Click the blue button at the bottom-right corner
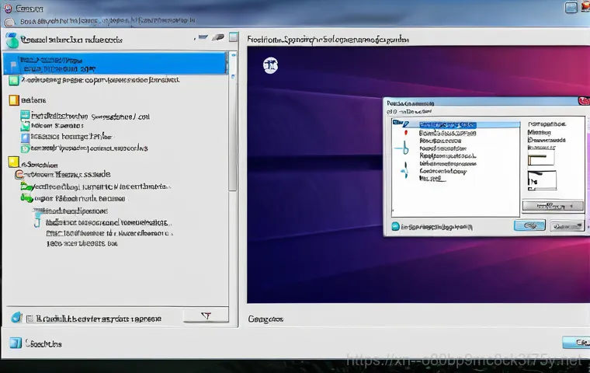Screen dimensions: 590x373 pyautogui.click(x=576, y=343)
